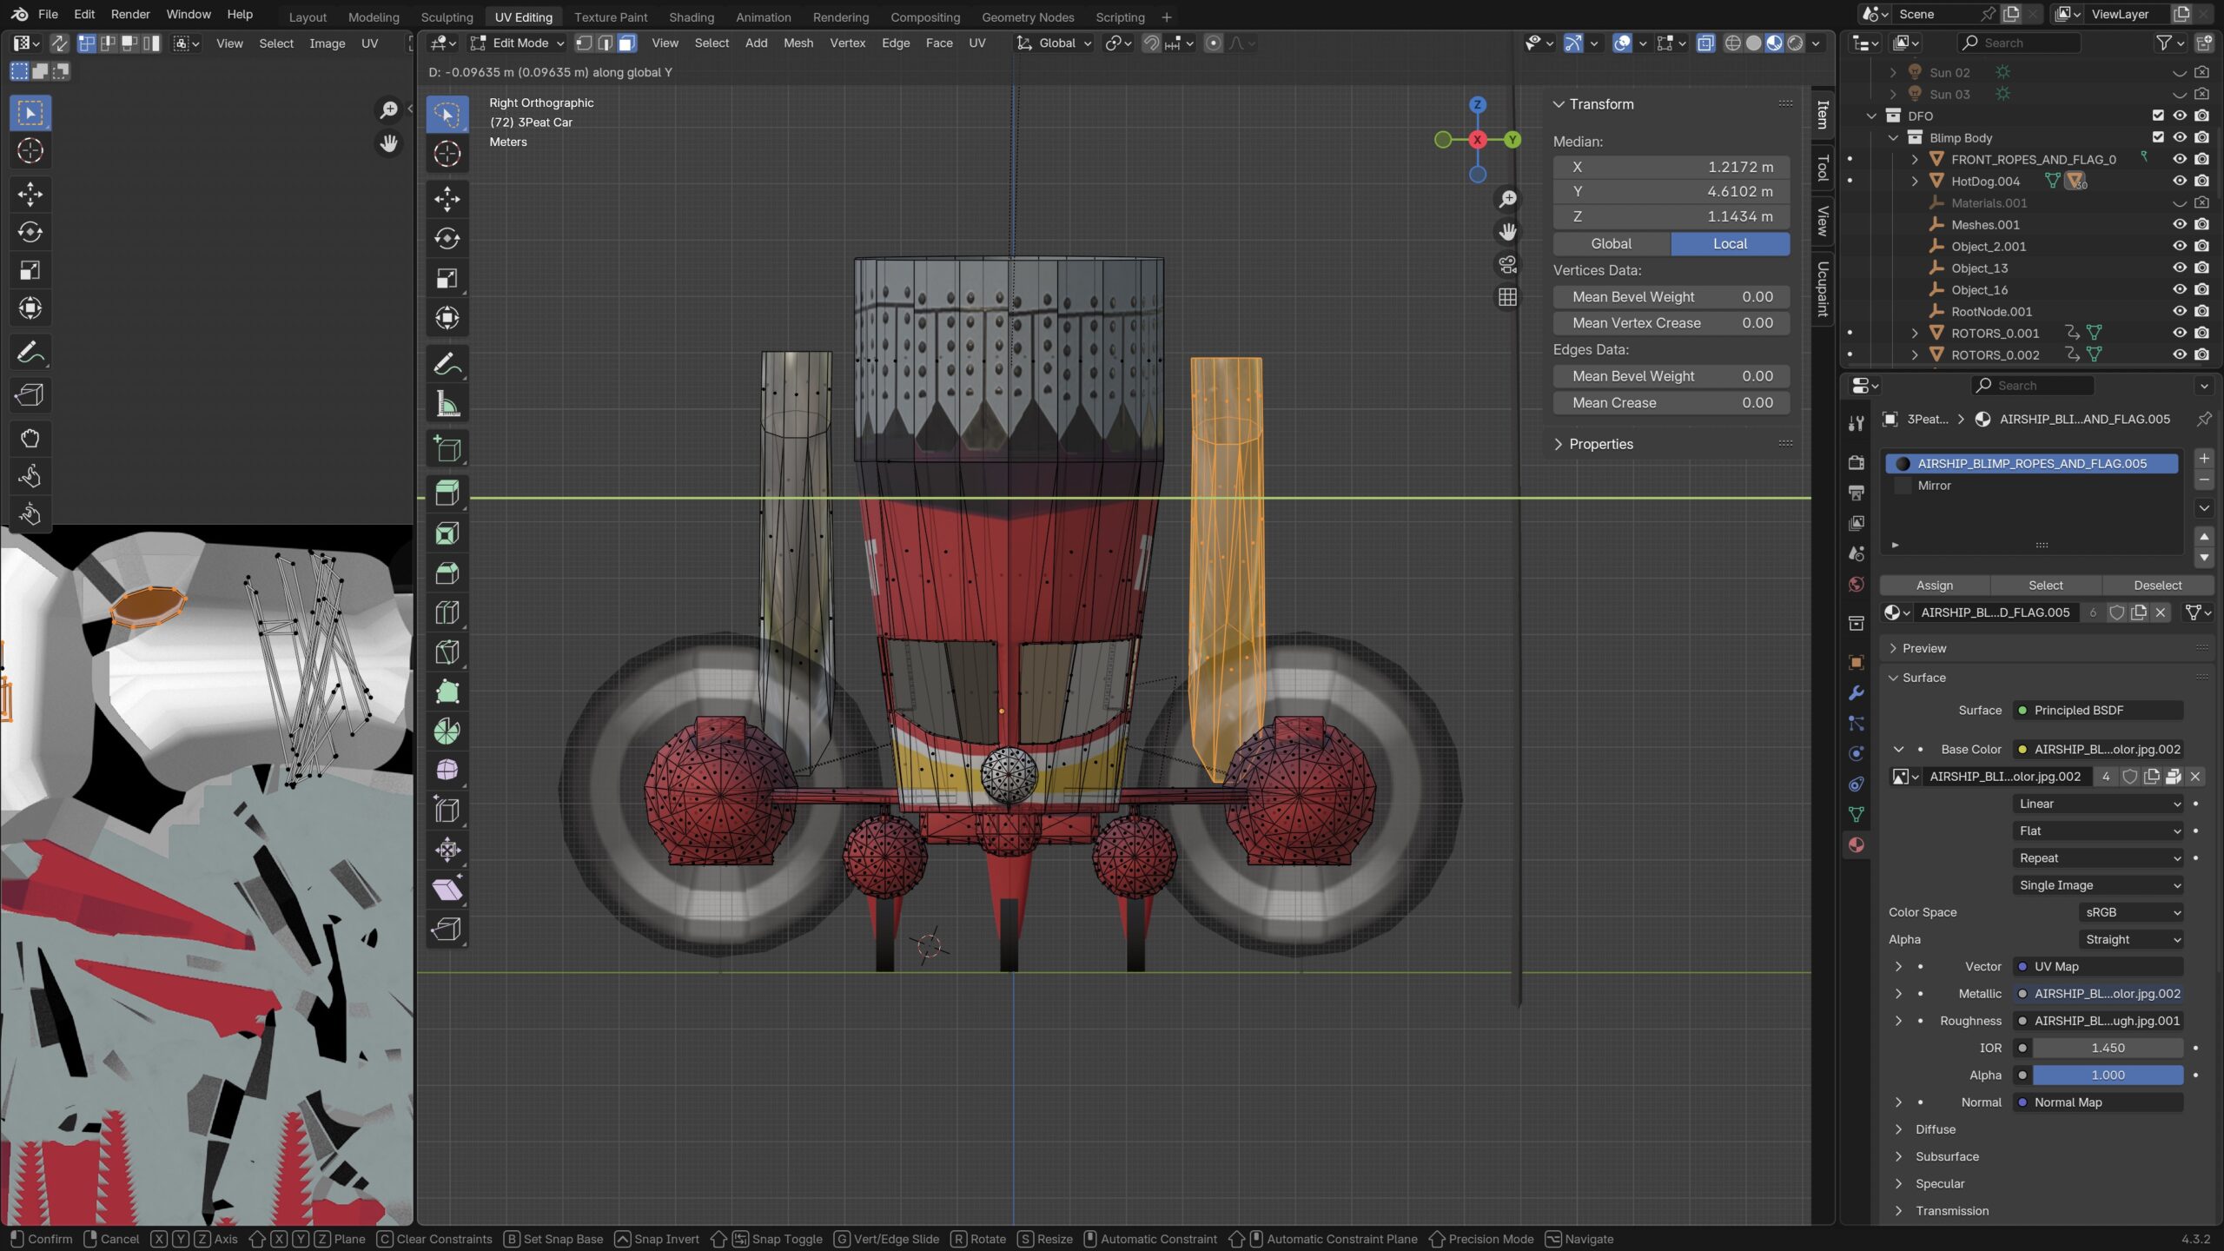
Task: Open Modifier Properties in the properties sidebar
Action: click(x=1856, y=692)
